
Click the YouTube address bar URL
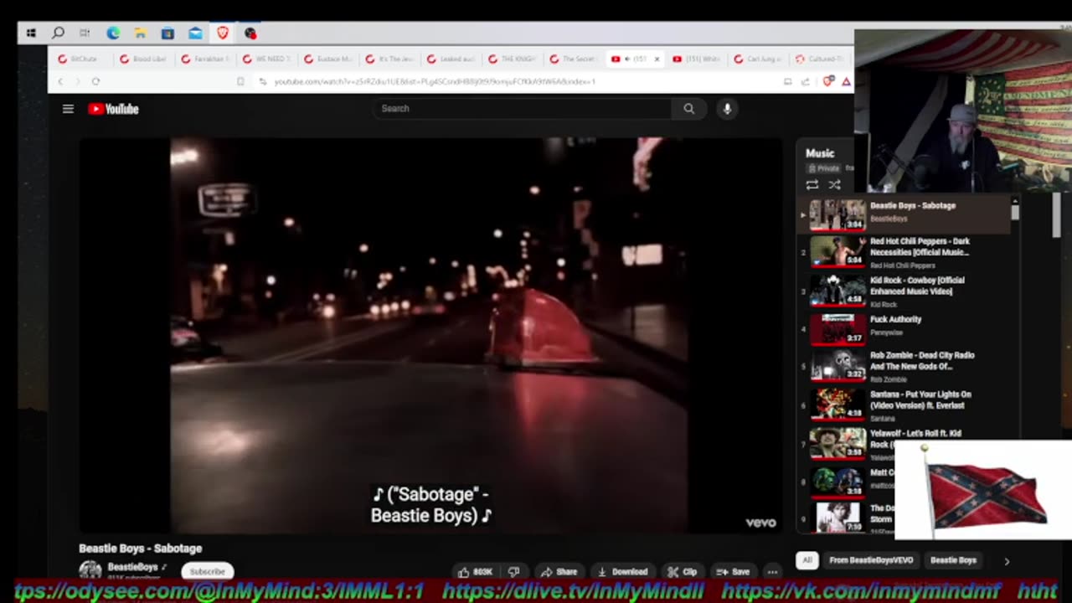(x=435, y=81)
